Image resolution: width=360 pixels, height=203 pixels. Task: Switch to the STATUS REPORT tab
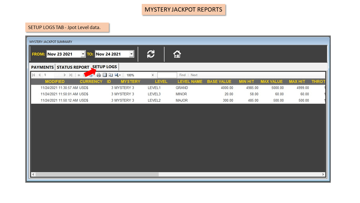pyautogui.click(x=73, y=67)
